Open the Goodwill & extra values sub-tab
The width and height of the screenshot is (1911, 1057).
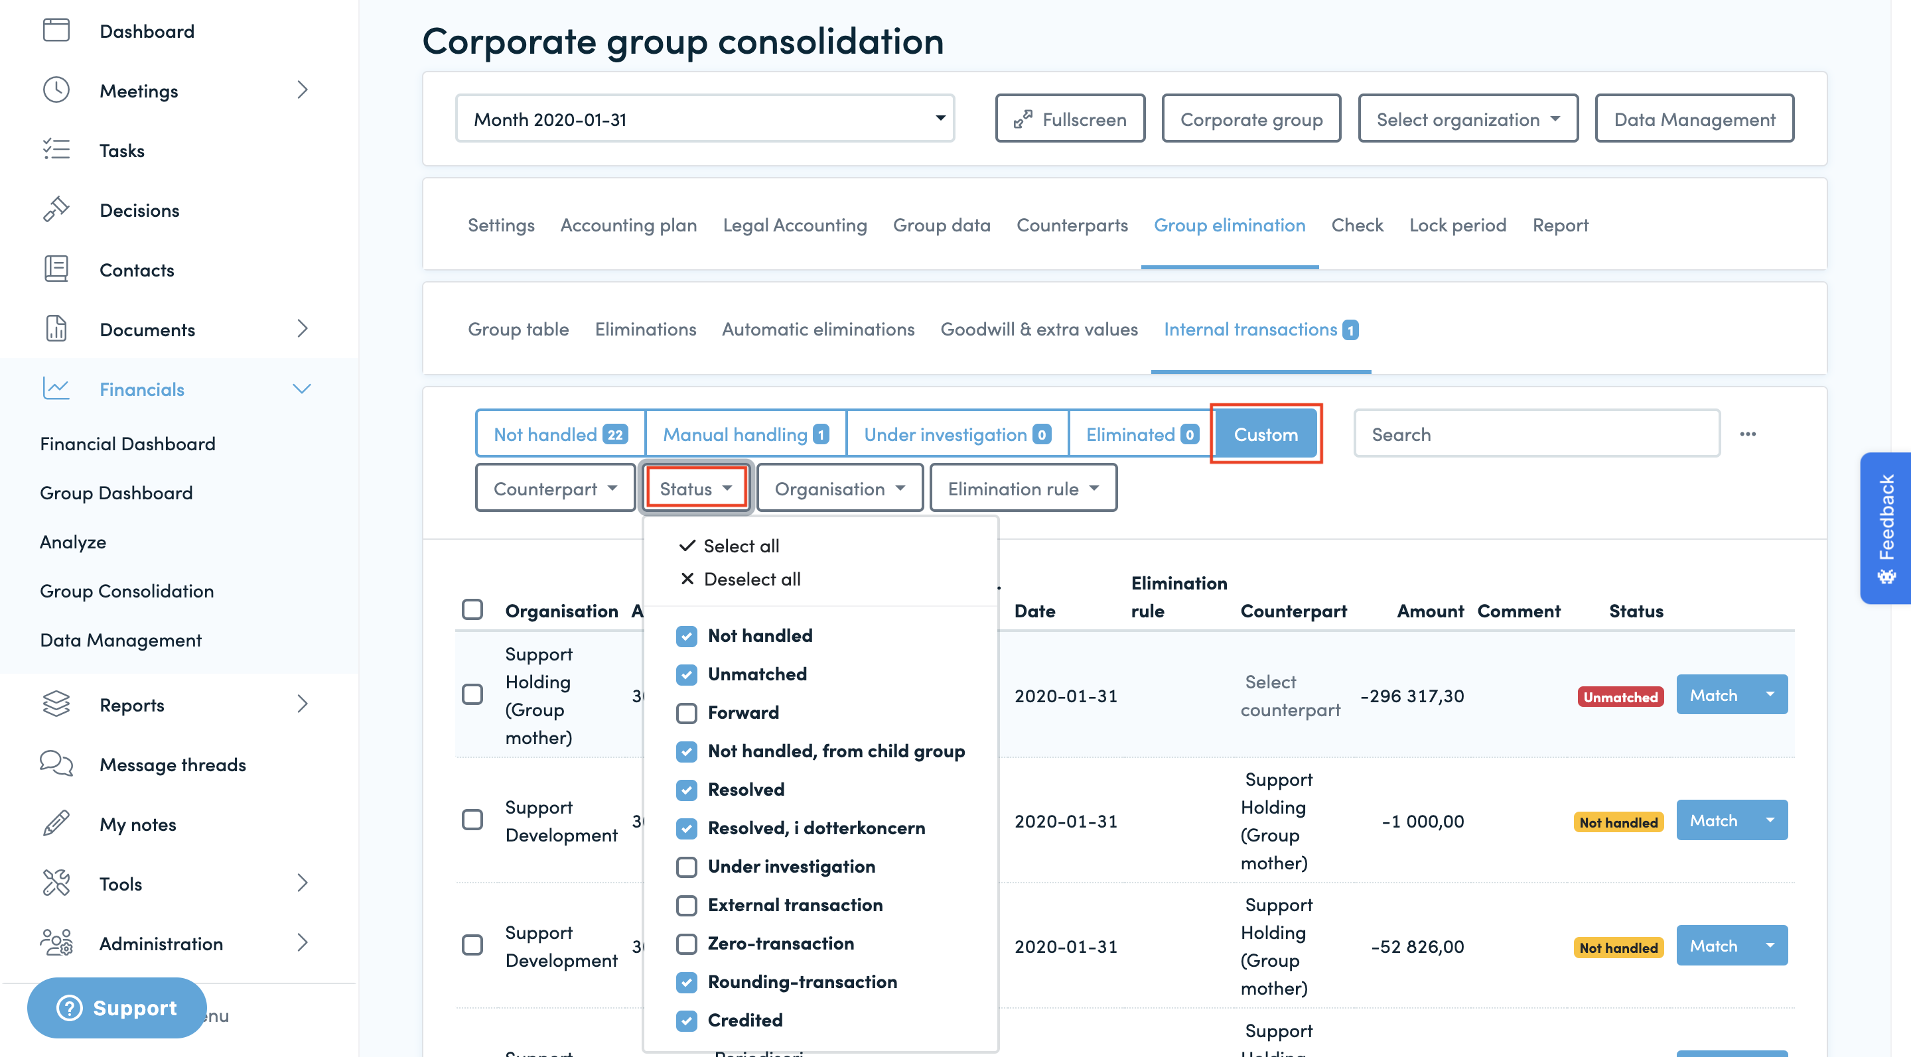pyautogui.click(x=1038, y=329)
